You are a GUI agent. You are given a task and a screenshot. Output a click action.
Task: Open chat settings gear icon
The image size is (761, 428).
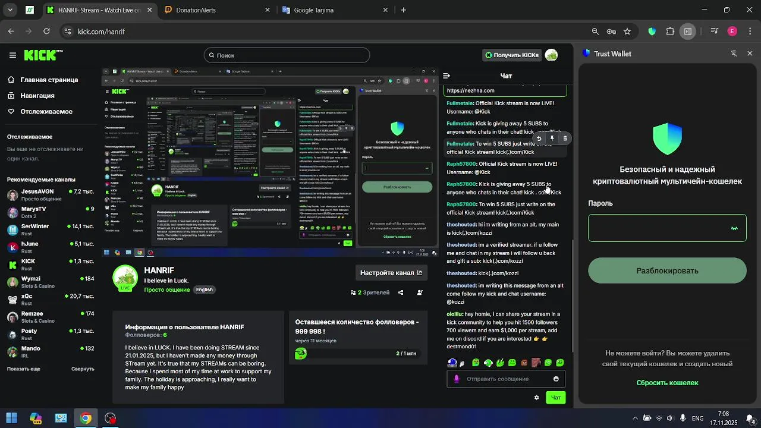coord(536,398)
